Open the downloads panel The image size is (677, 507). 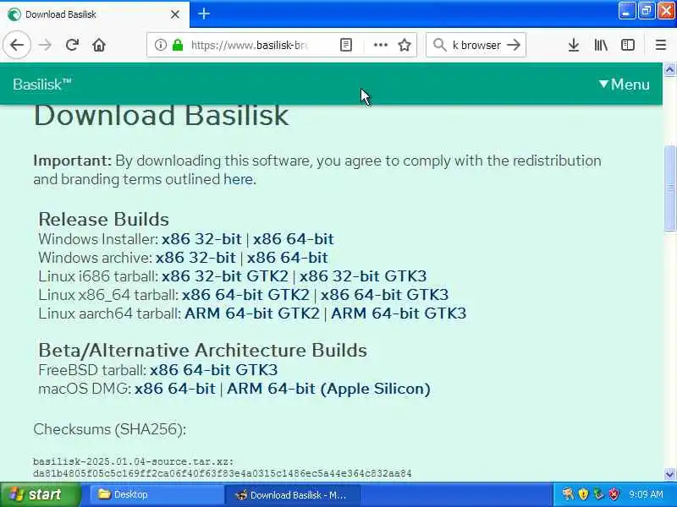[x=574, y=45]
